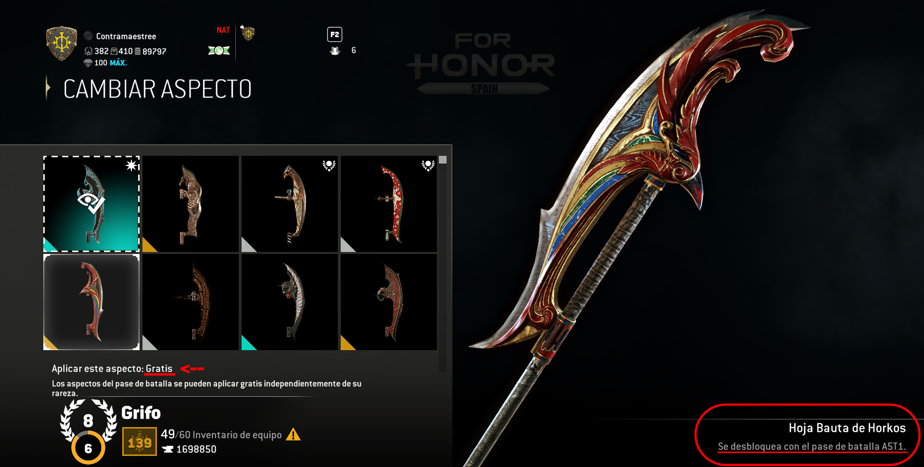Select the red ornate weapon with reputation badge
The width and height of the screenshot is (924, 467).
click(389, 204)
